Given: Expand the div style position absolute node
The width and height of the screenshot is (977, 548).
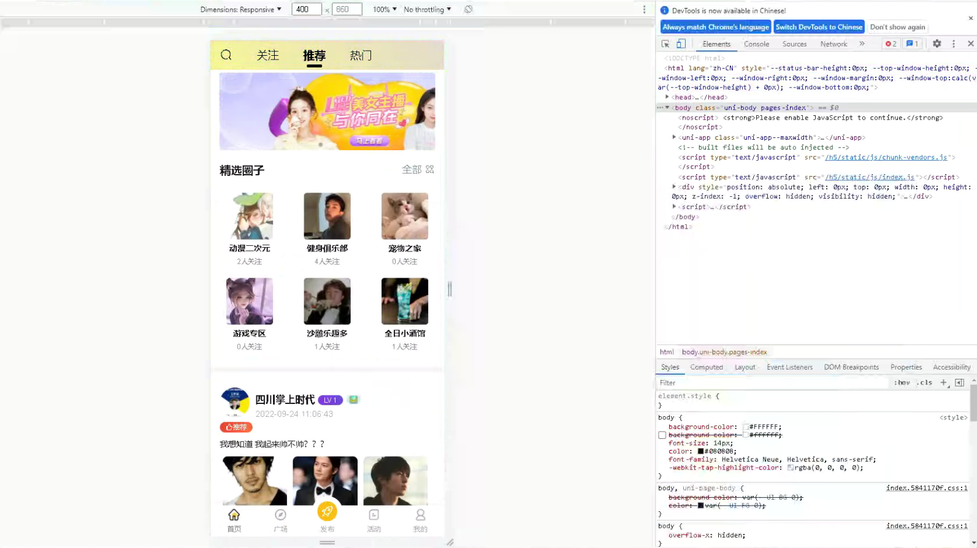Looking at the screenshot, I should (x=674, y=186).
